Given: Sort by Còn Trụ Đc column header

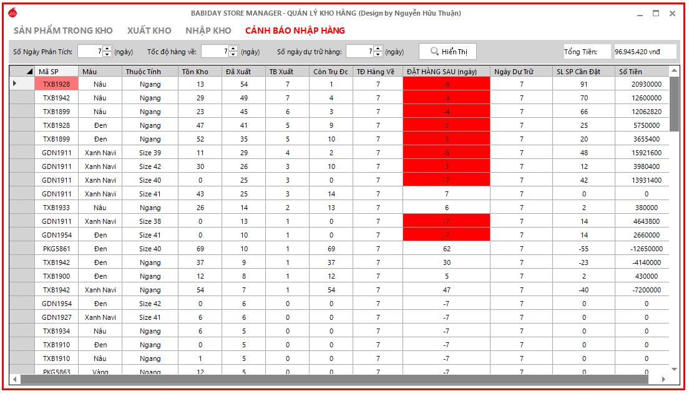Looking at the screenshot, I should pyautogui.click(x=331, y=72).
